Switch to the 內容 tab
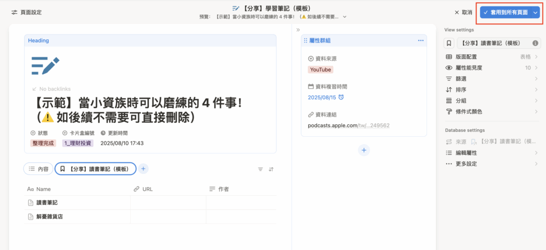 38,169
